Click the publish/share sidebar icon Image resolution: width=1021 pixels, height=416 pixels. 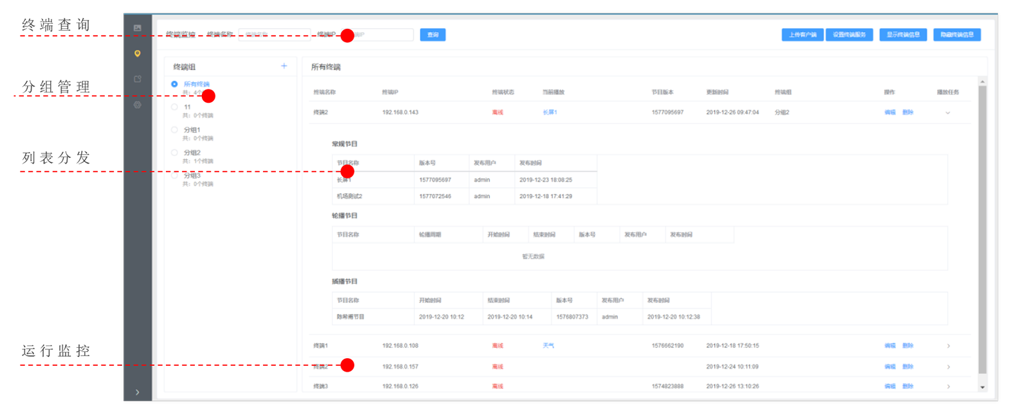click(137, 79)
